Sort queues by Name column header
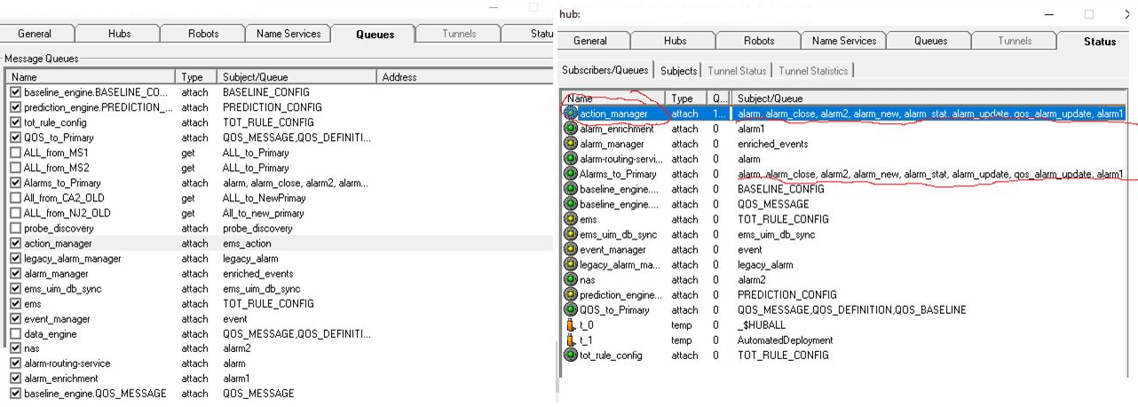The image size is (1138, 407). pyautogui.click(x=89, y=77)
